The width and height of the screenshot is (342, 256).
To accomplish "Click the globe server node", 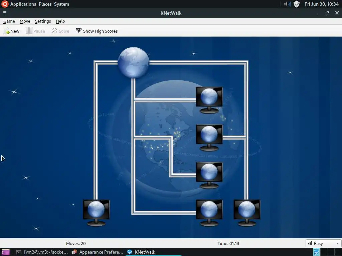I will coord(134,62).
